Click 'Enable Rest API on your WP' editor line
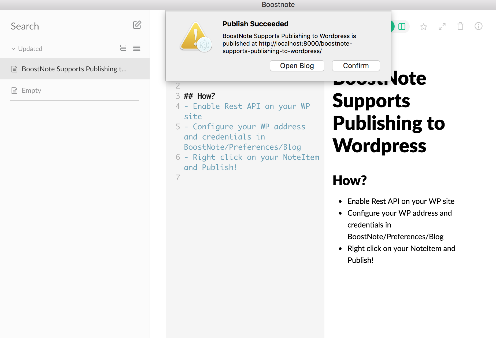Screen dimensions: 496x338 point(247,106)
